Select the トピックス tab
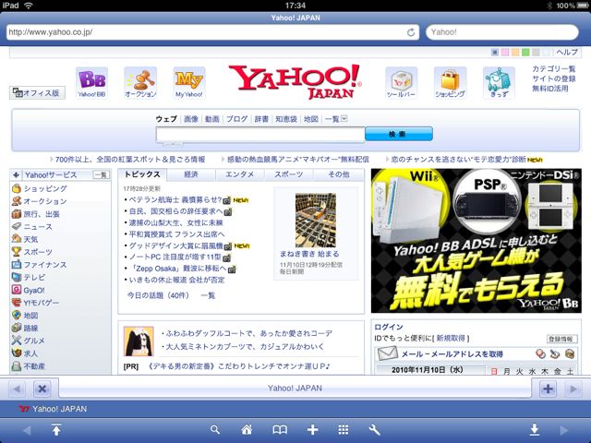This screenshot has height=443, width=591. tap(142, 174)
